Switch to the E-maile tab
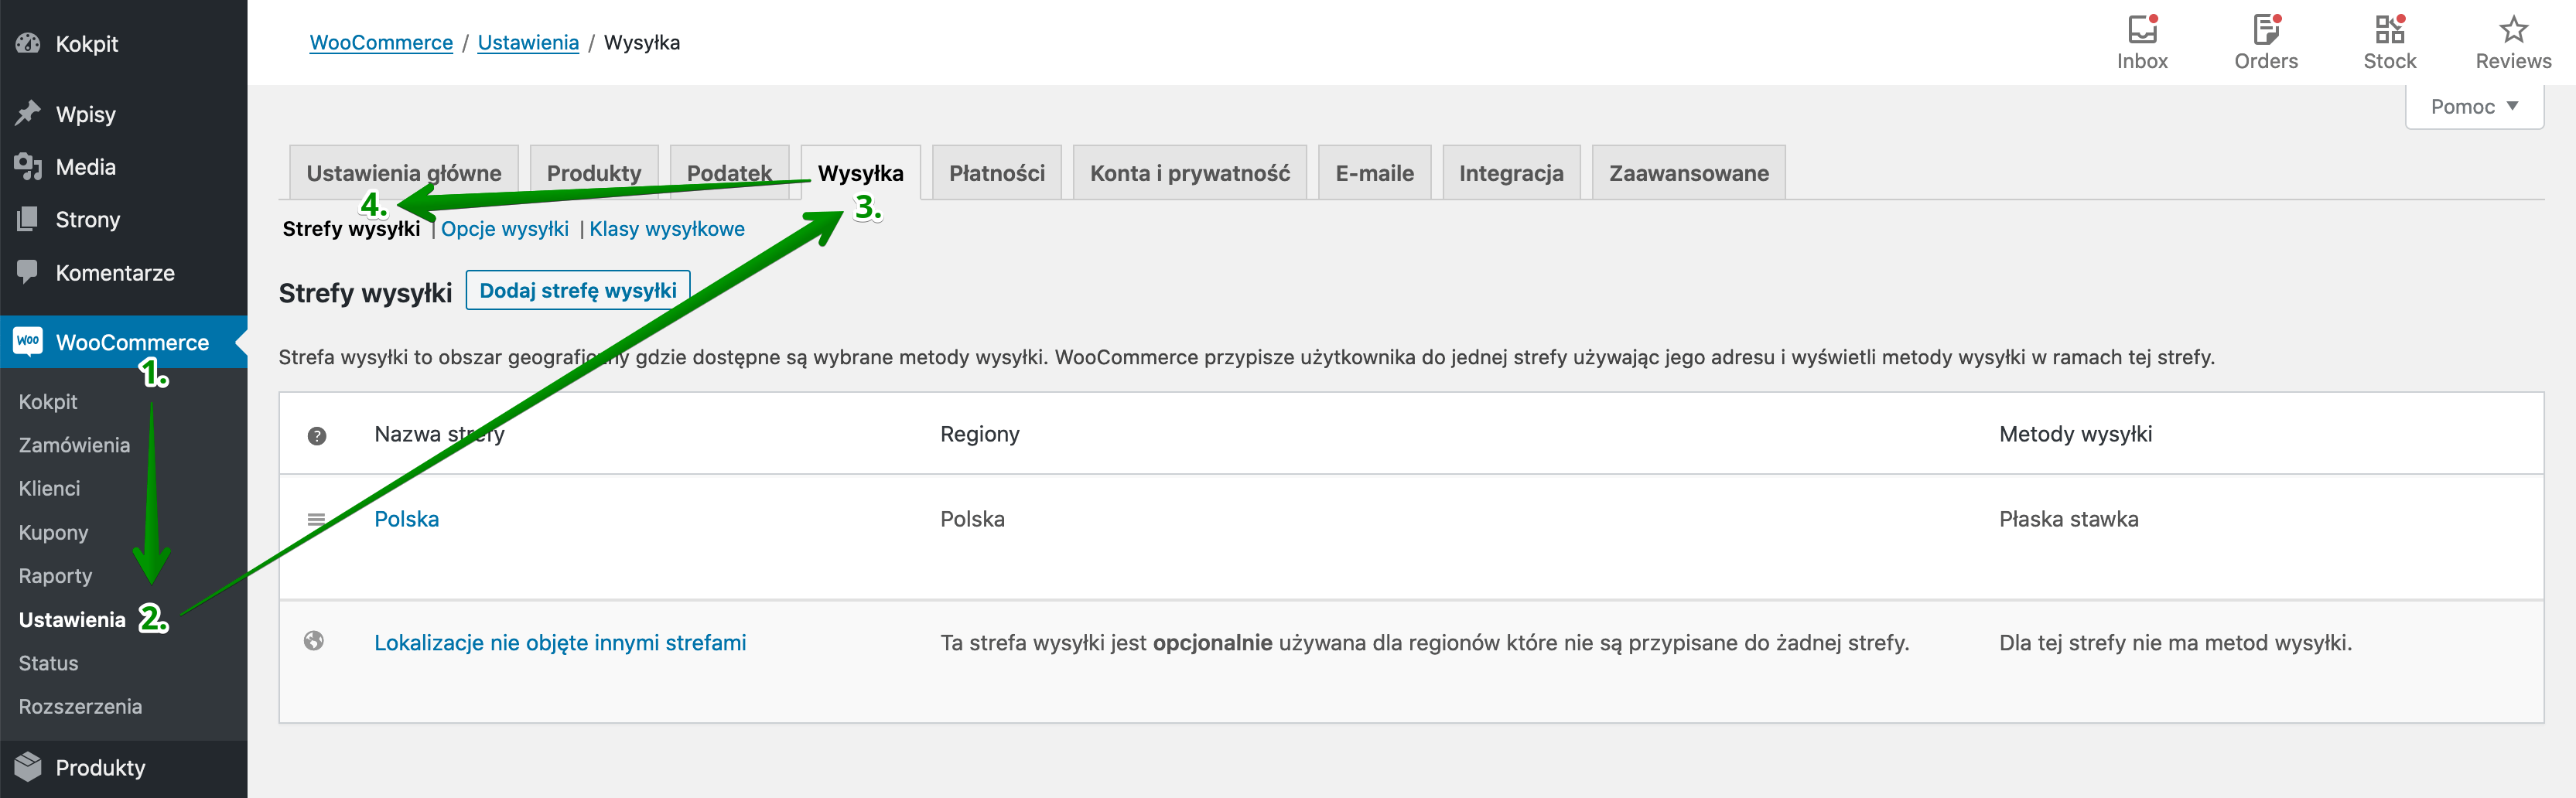 pos(1375,173)
